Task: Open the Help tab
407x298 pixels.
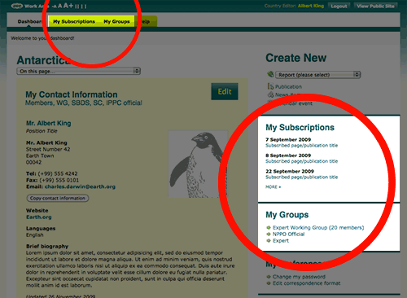Action: (x=146, y=21)
